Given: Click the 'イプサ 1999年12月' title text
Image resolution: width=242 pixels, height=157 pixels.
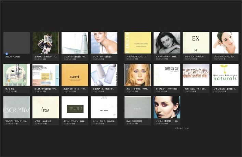Looking at the screenshot, I should (x=43, y=121).
